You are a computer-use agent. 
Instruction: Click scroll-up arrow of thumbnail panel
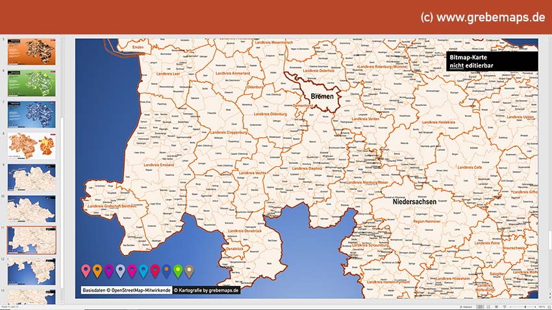click(62, 36)
